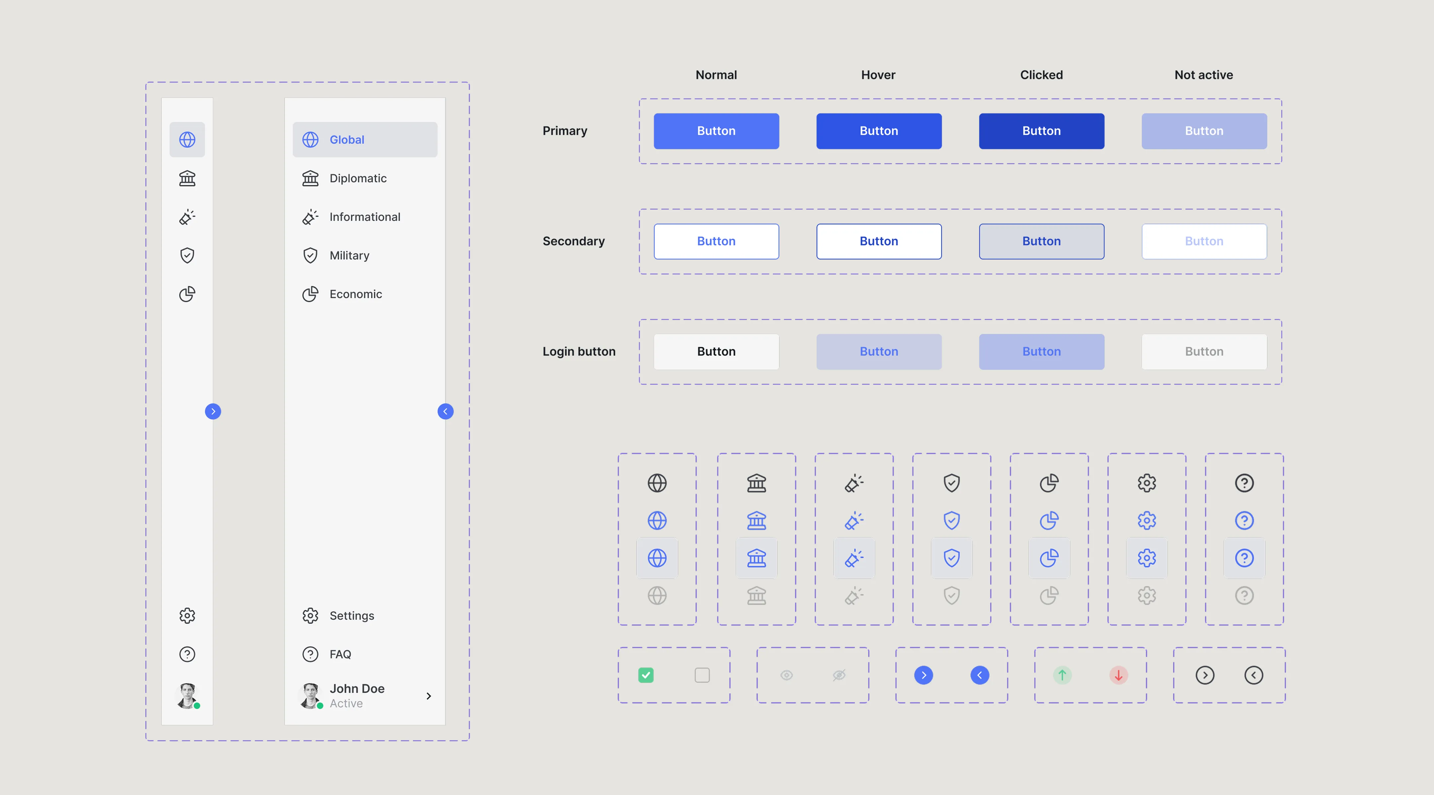The height and width of the screenshot is (795, 1434).
Task: Toggle the crossed-out eye visibility icon
Action: pyautogui.click(x=839, y=675)
